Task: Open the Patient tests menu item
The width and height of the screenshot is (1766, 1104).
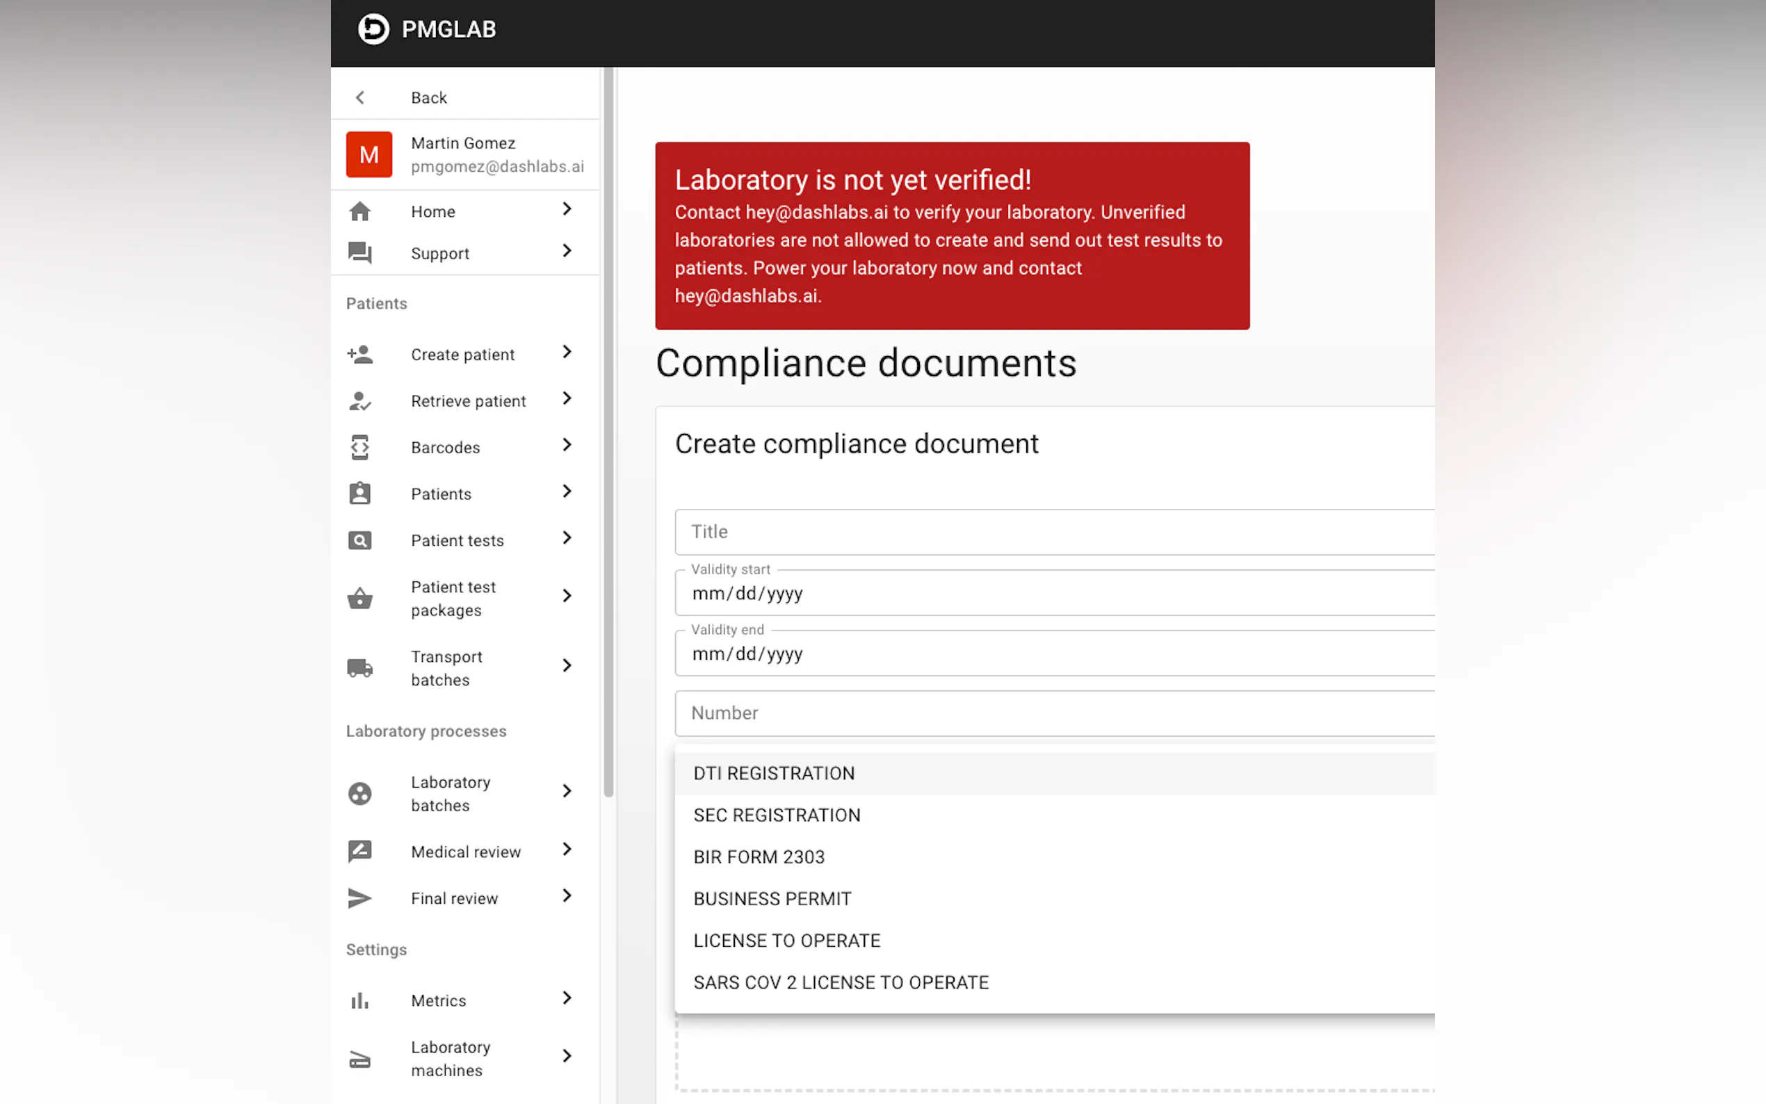Action: tap(457, 540)
